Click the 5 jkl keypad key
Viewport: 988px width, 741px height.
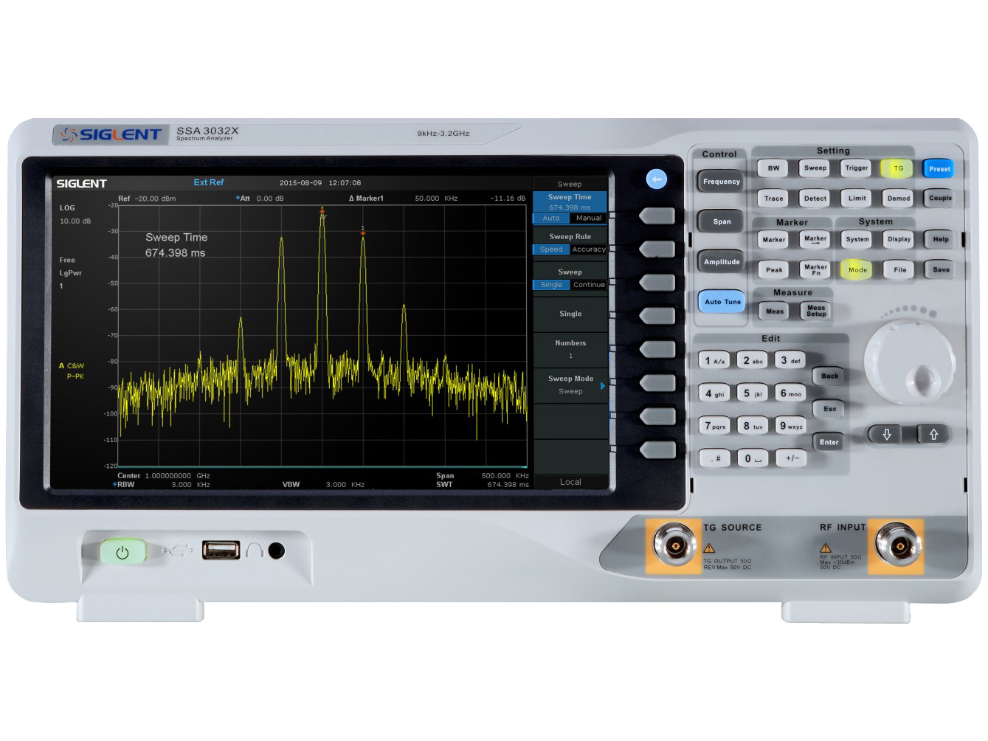tap(753, 393)
